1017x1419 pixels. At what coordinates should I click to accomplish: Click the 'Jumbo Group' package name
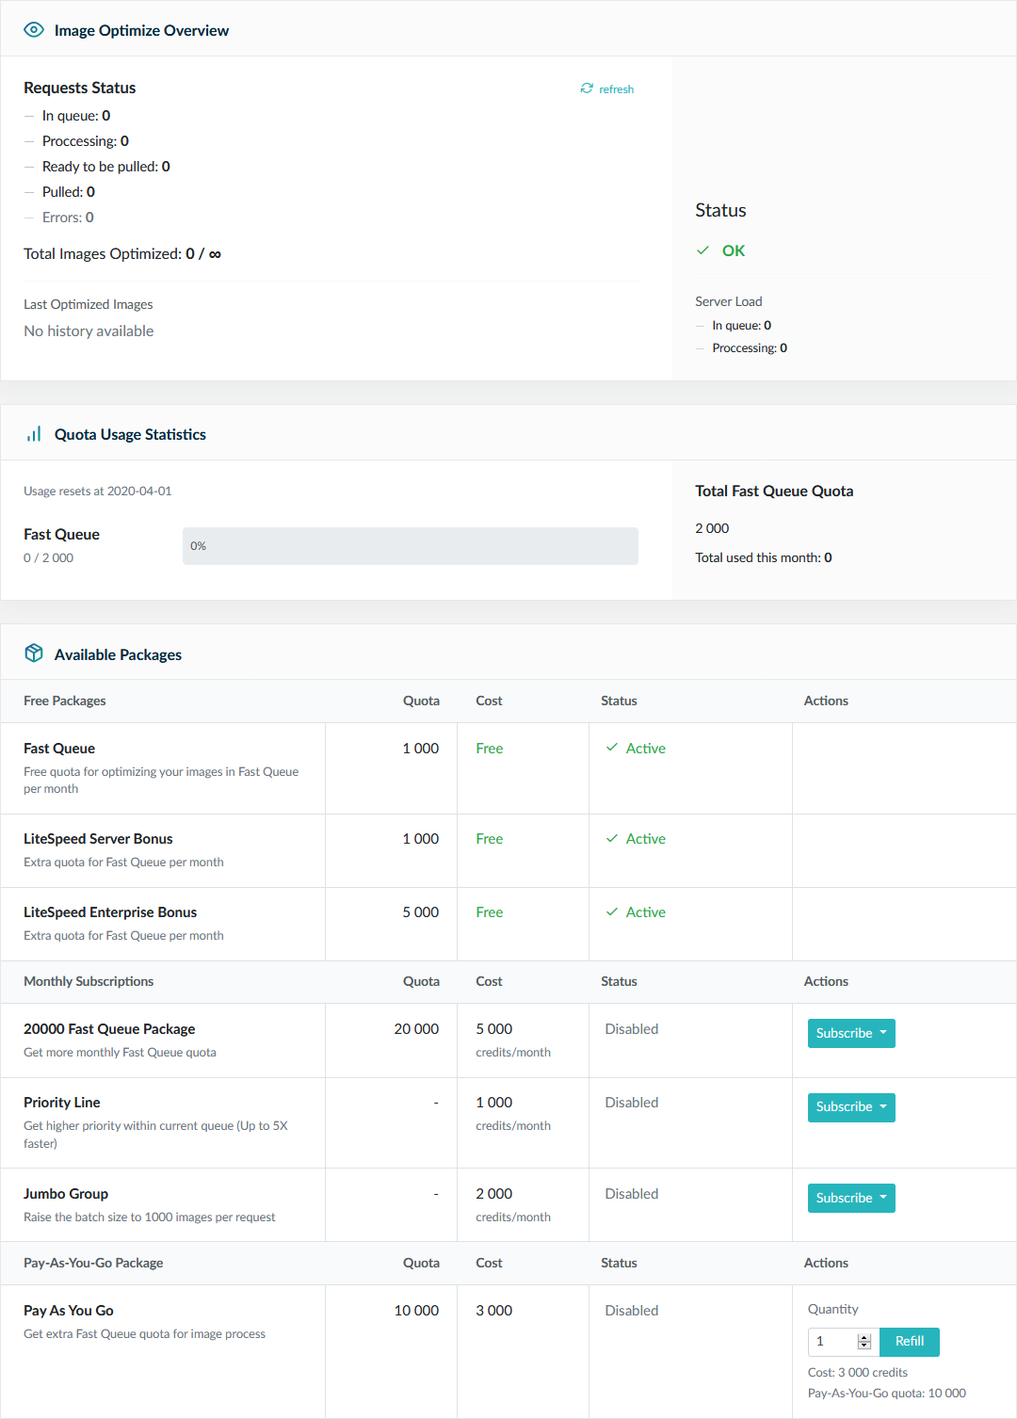(x=66, y=1193)
